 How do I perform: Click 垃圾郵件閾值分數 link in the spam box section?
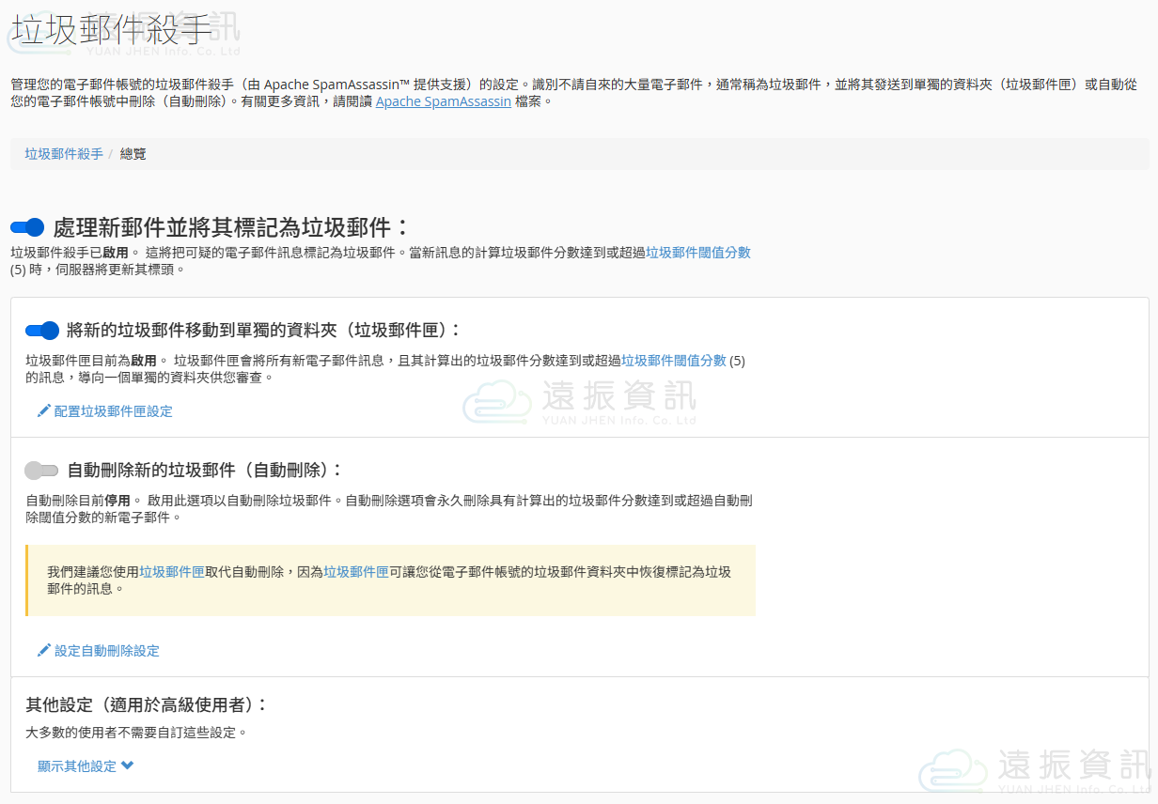tap(674, 361)
